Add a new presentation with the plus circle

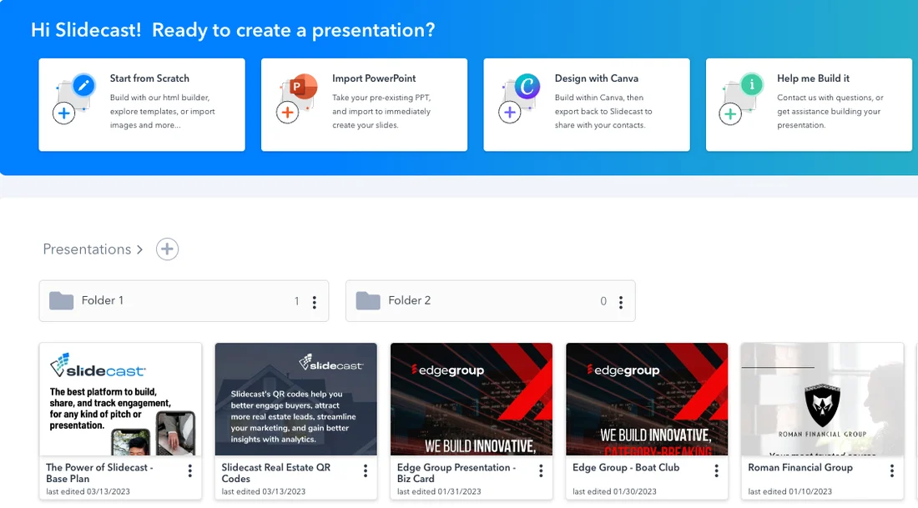167,249
